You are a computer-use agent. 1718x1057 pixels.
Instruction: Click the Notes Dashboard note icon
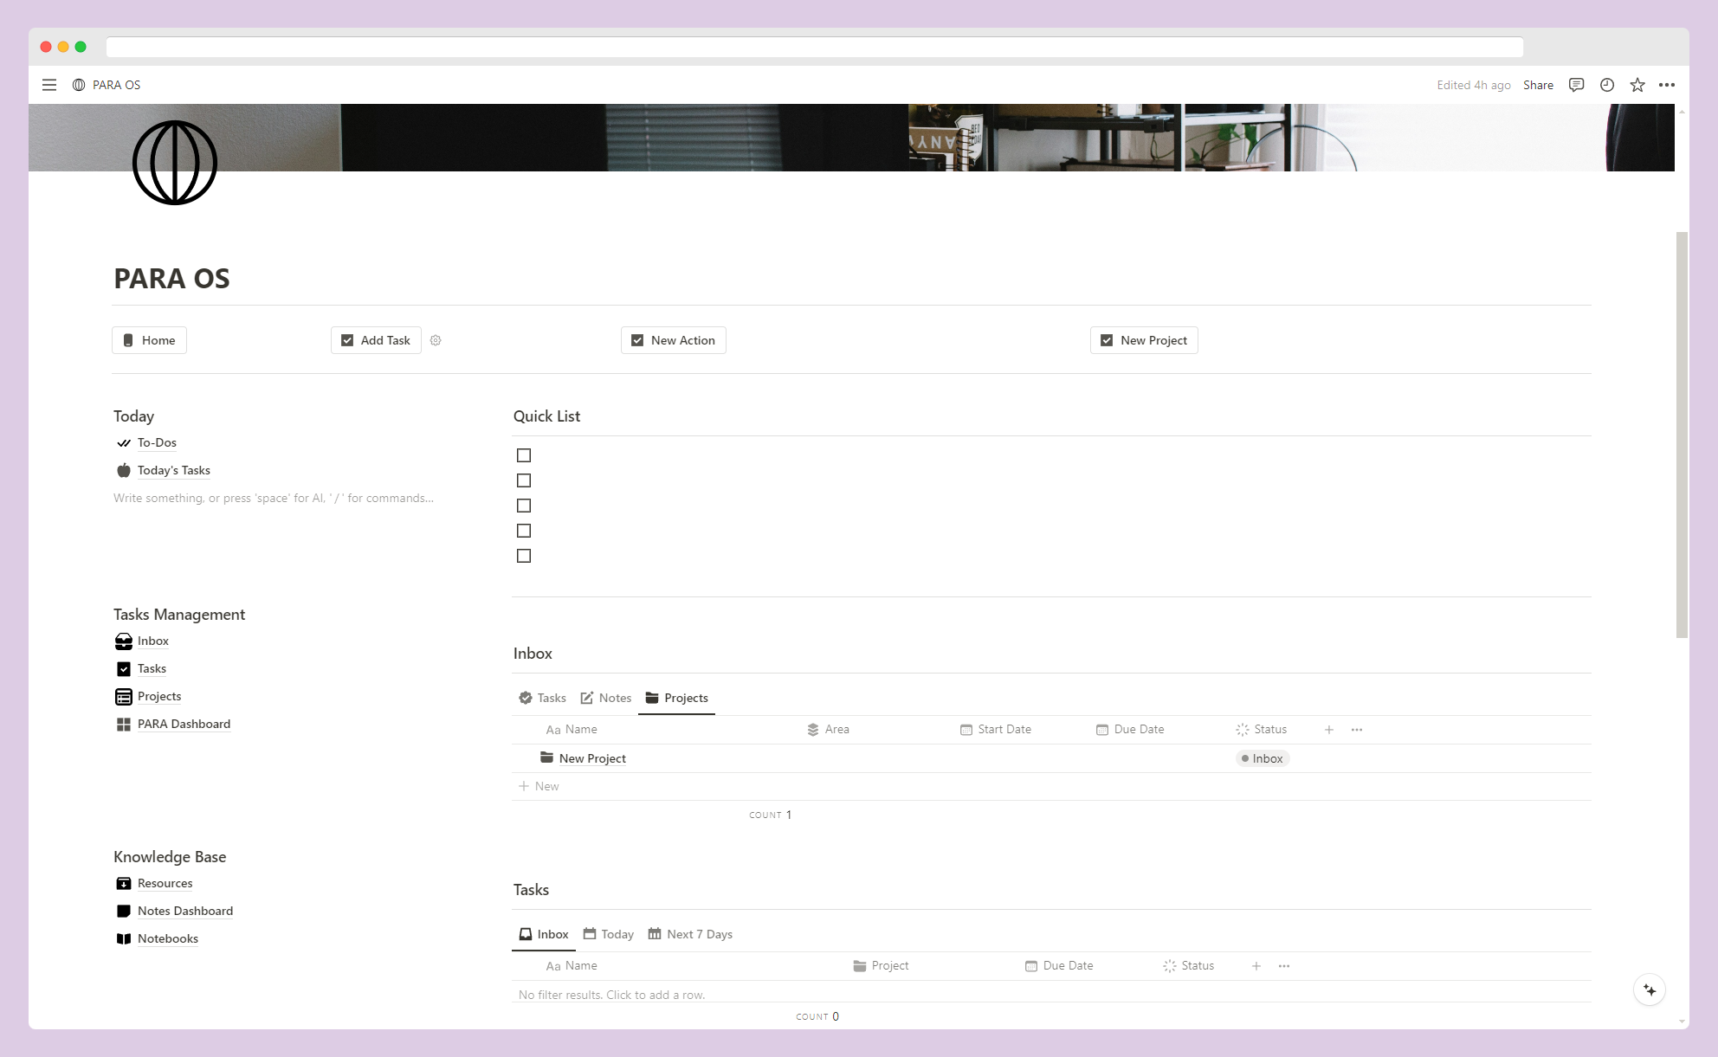point(124,911)
